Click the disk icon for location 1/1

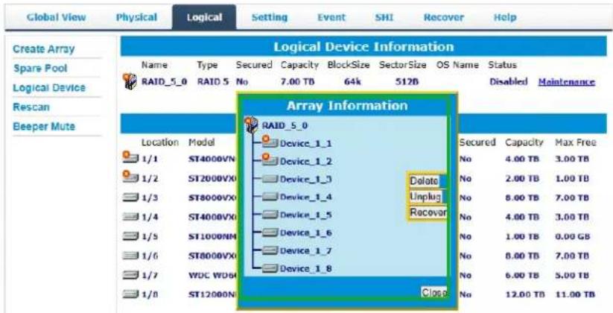coord(130,157)
